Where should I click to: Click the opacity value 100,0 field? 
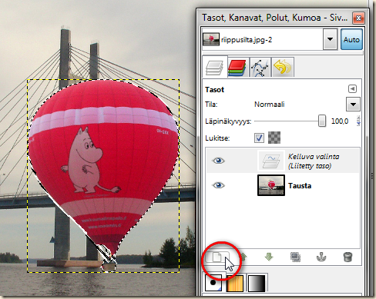(340, 121)
